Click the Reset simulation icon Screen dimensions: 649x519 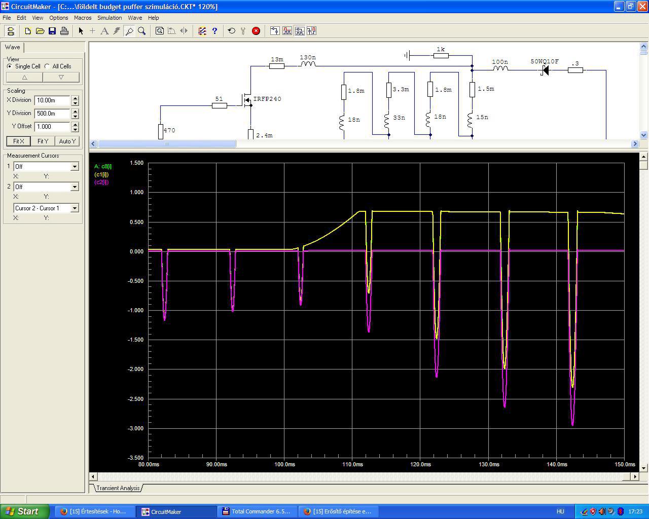[x=232, y=31]
